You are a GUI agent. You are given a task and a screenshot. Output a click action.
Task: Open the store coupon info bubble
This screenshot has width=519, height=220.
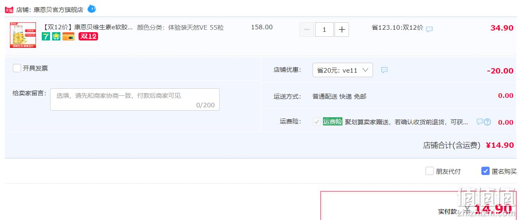tap(384, 70)
